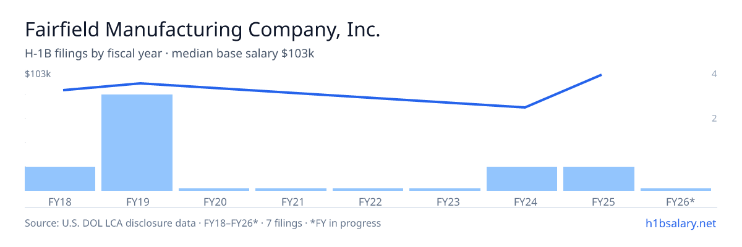This screenshot has height=247, width=742.
Task: Click the FY19 filings bar
Action: 137,143
